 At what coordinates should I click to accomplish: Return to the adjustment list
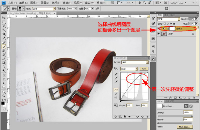(x=115, y=116)
